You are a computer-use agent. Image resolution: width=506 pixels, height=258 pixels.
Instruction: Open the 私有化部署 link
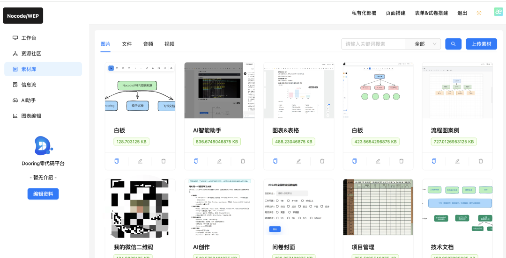tap(364, 13)
